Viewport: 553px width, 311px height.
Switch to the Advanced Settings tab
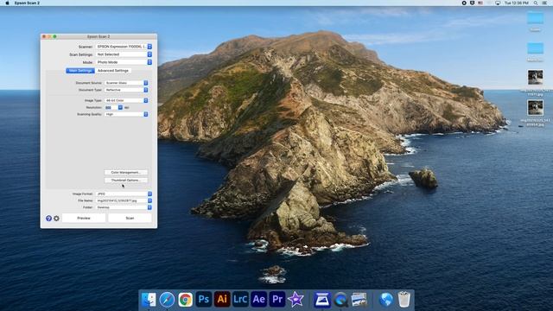pos(113,71)
